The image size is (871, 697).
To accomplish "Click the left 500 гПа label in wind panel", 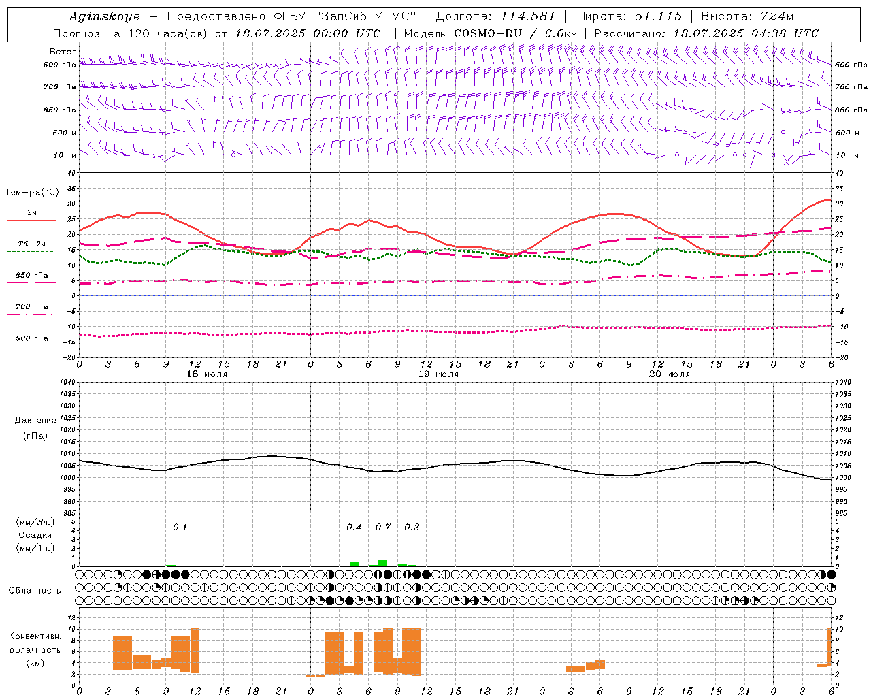I will pos(60,65).
